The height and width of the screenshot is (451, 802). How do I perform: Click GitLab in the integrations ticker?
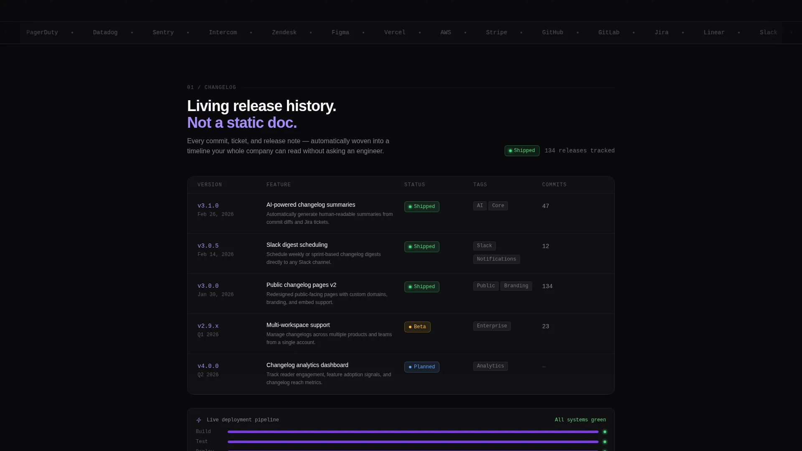(x=609, y=33)
